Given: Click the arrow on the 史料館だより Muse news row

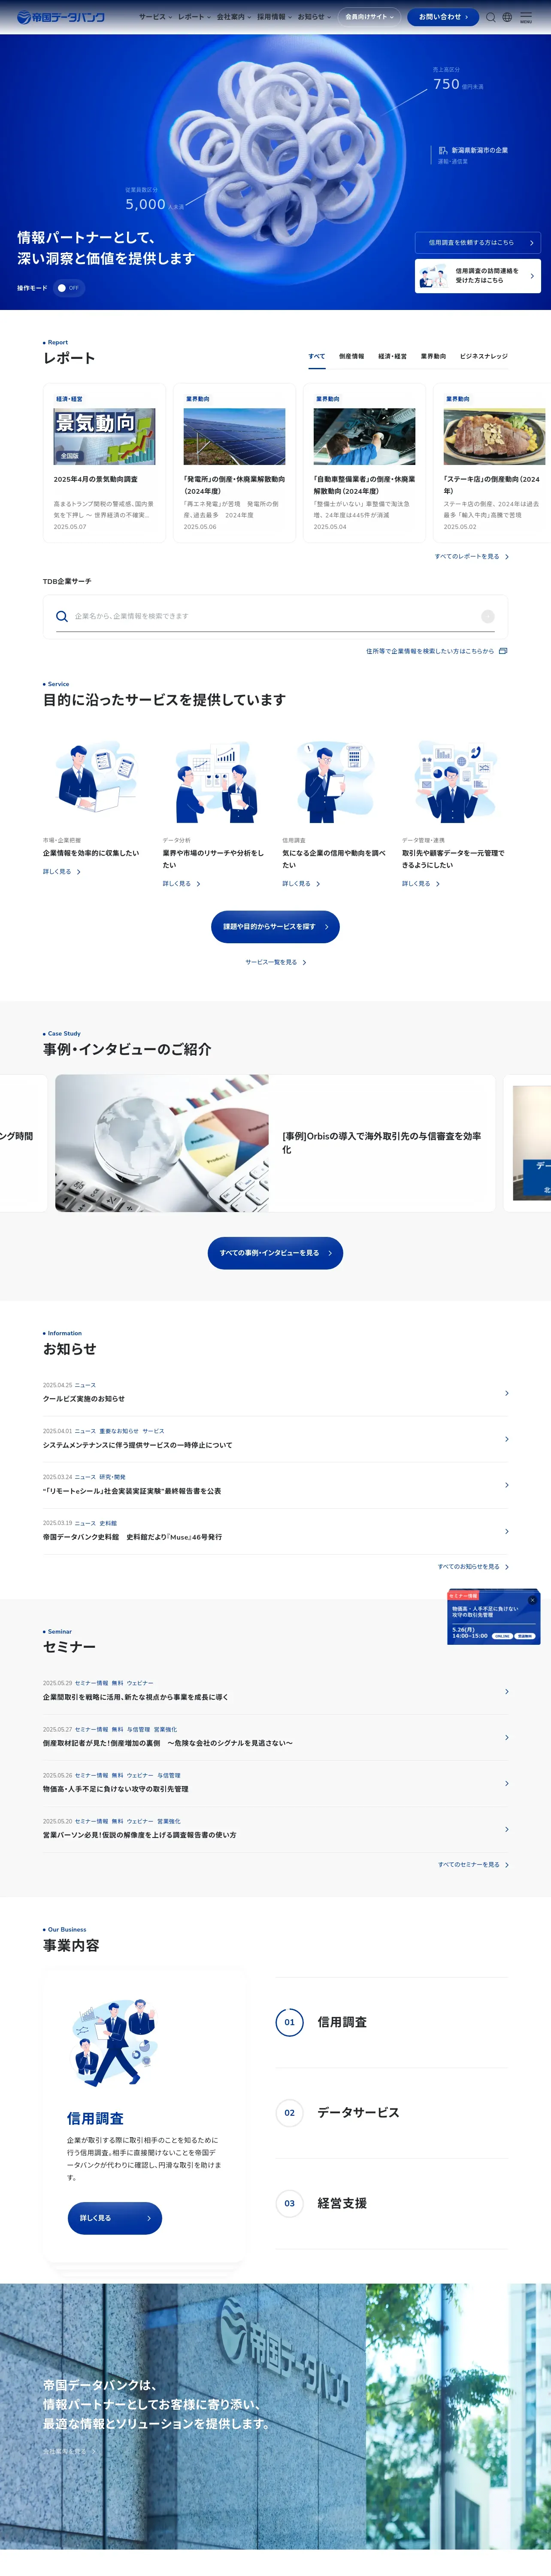Looking at the screenshot, I should [x=507, y=1531].
